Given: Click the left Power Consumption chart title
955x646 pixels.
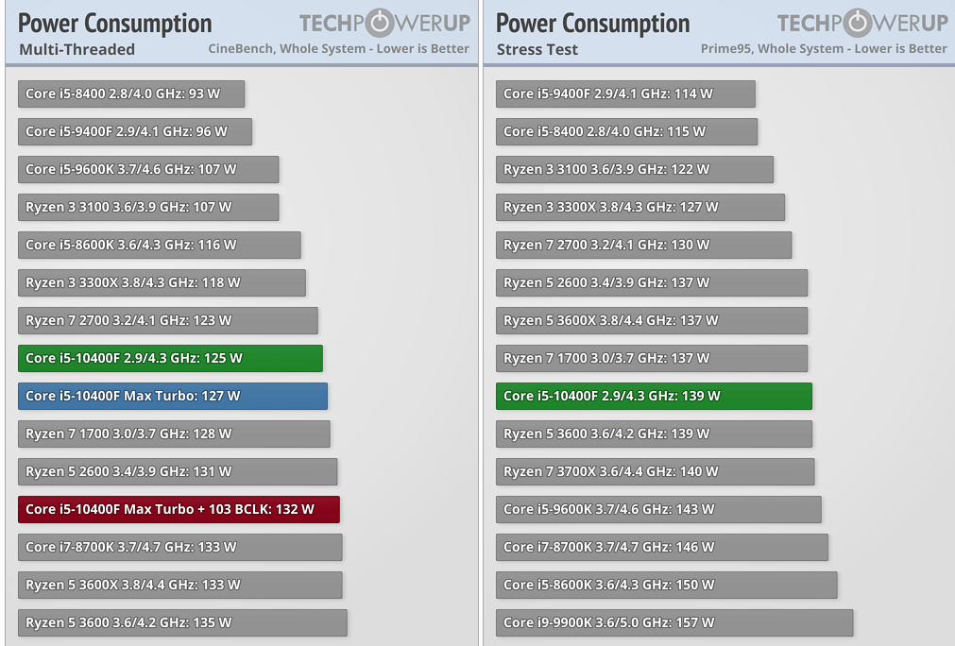Looking at the screenshot, I should coord(115,23).
